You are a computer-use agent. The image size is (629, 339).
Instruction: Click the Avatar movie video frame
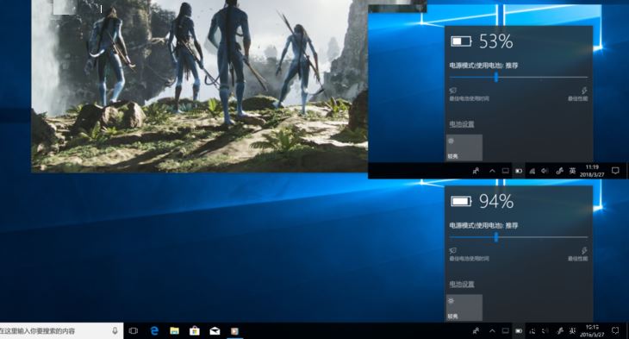coord(199,86)
